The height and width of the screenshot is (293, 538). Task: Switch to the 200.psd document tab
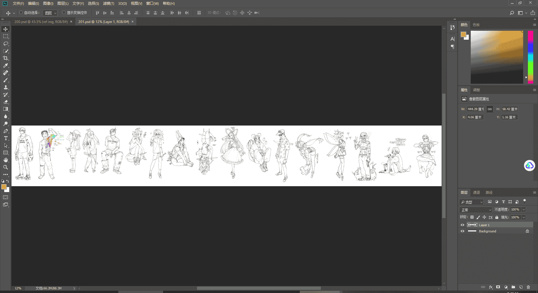[41, 22]
